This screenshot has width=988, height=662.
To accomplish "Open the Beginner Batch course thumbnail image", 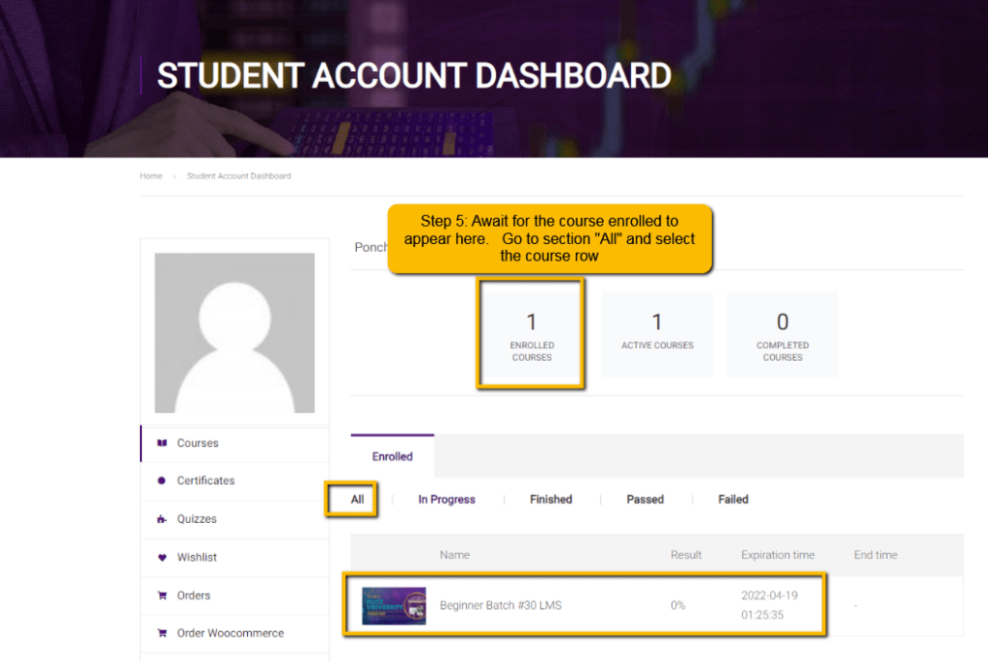I will coord(394,606).
